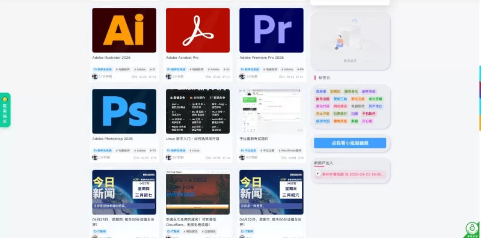Click # AI tag on Illustrator card
This screenshot has width=481, height=238.
153,70
